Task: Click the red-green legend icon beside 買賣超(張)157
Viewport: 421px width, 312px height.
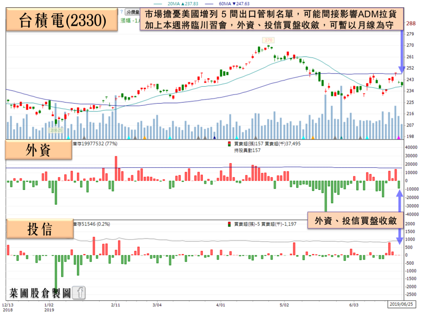Action: coord(229,144)
